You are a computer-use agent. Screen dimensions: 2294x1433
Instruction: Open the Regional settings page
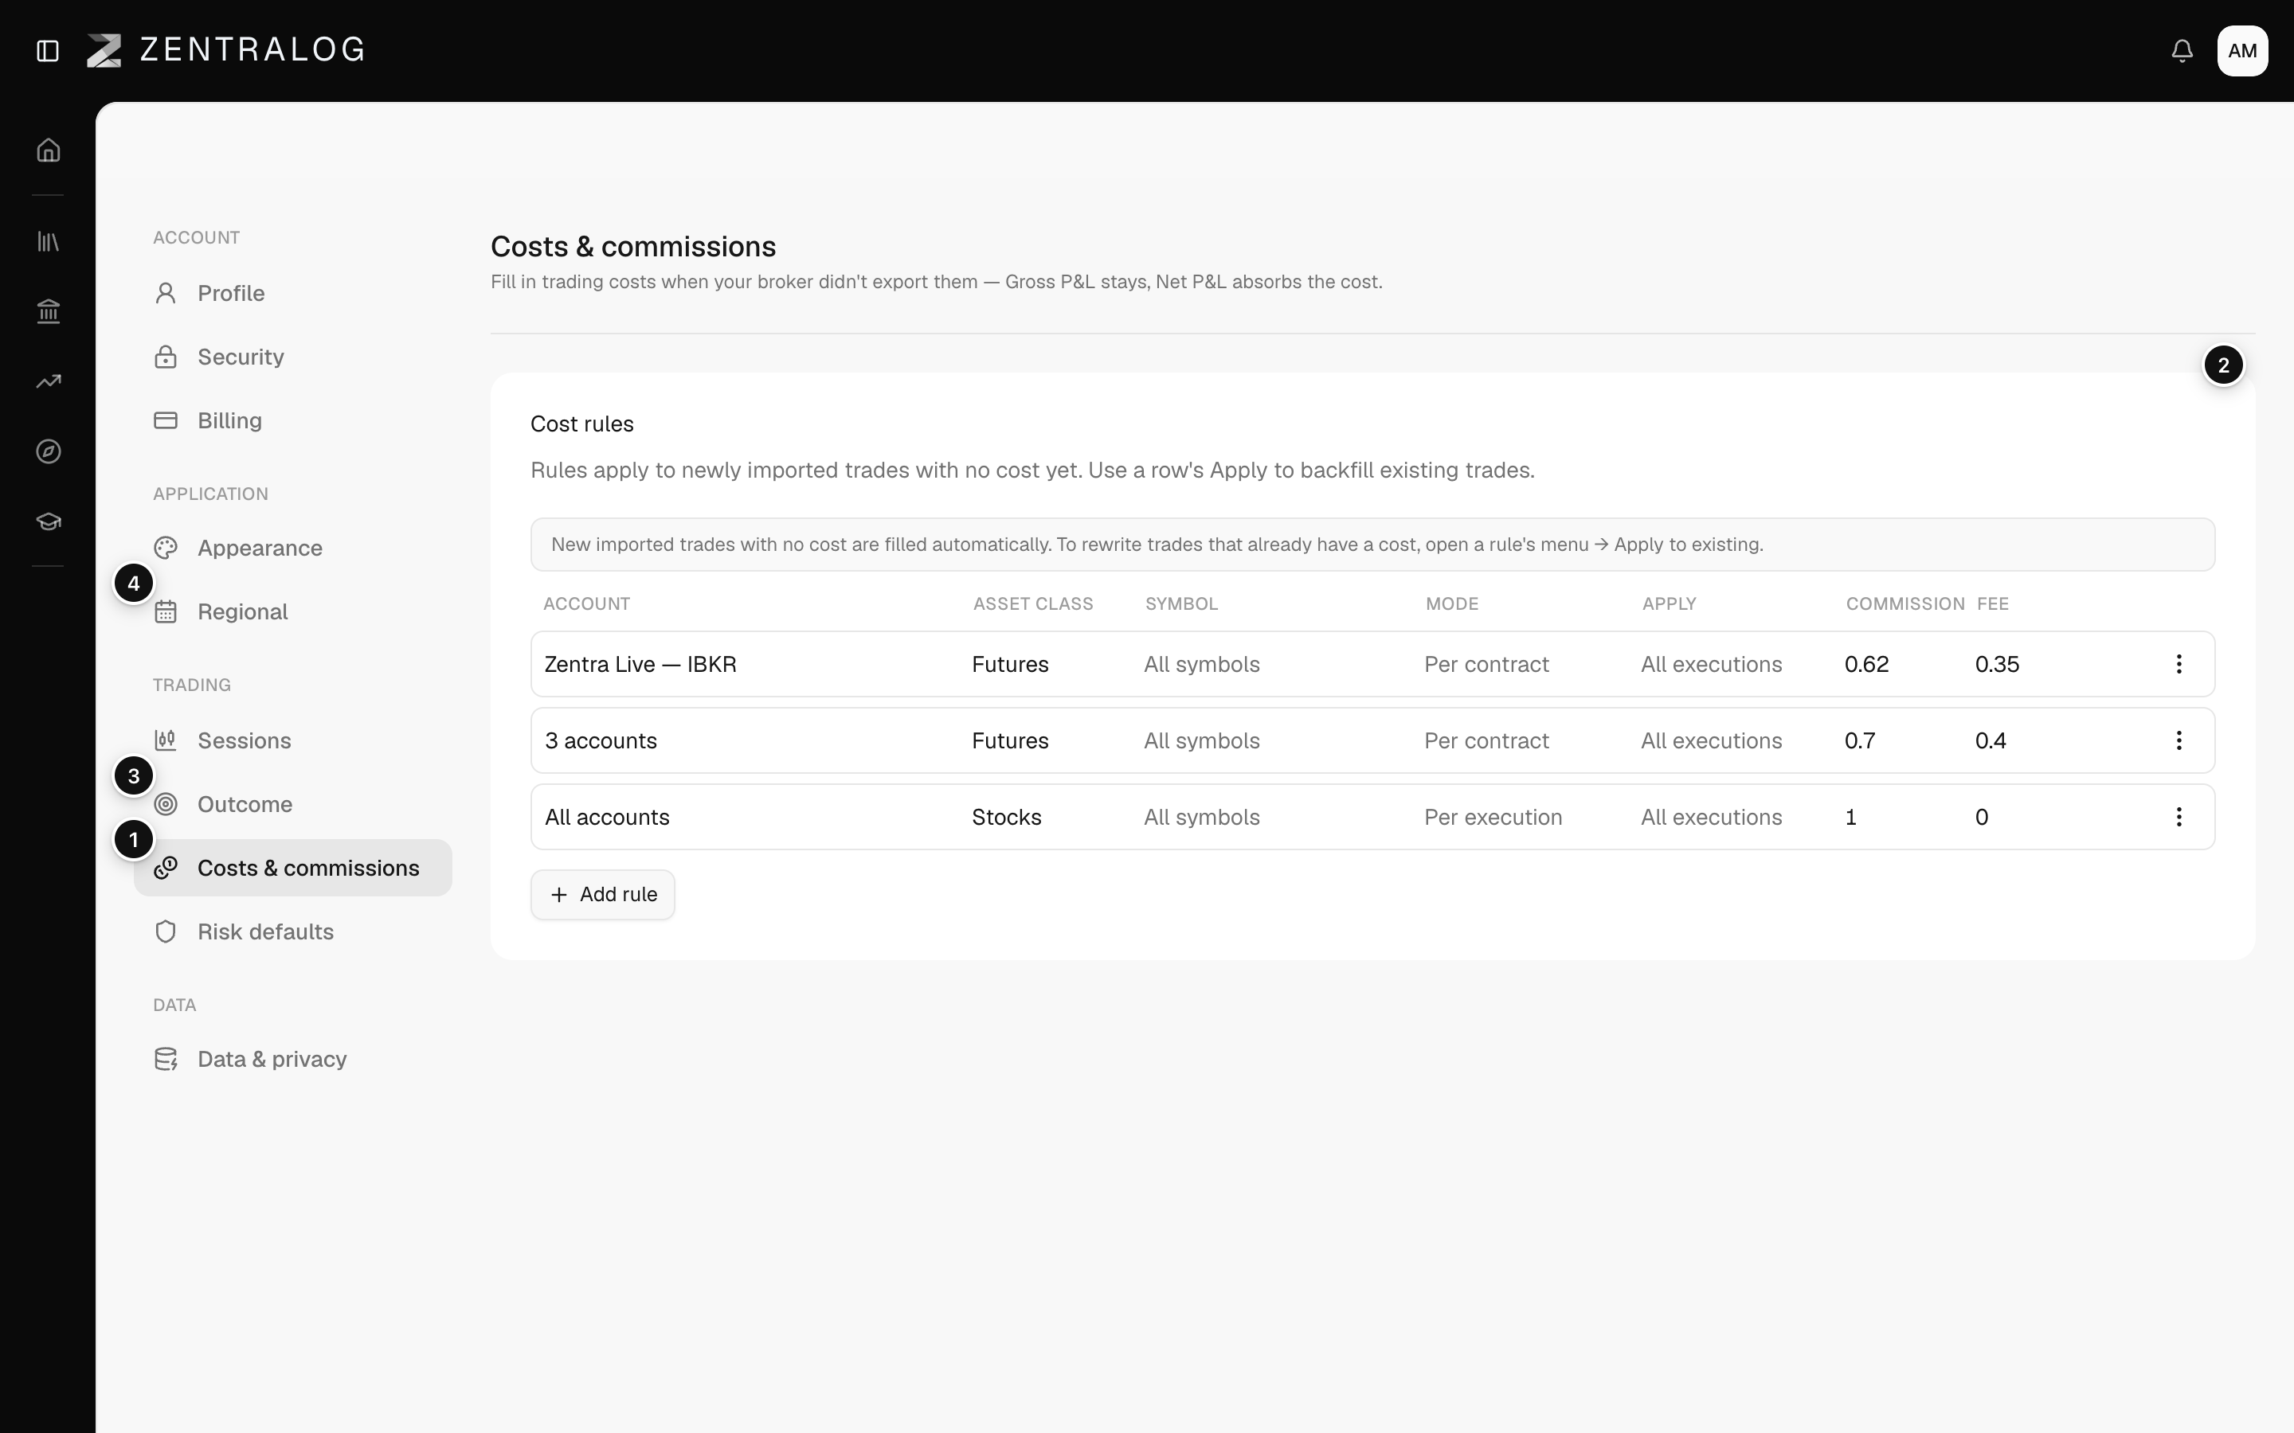point(293,611)
